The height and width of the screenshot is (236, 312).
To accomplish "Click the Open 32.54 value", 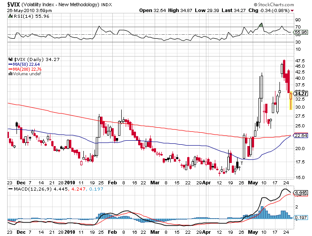I will click(152, 11).
